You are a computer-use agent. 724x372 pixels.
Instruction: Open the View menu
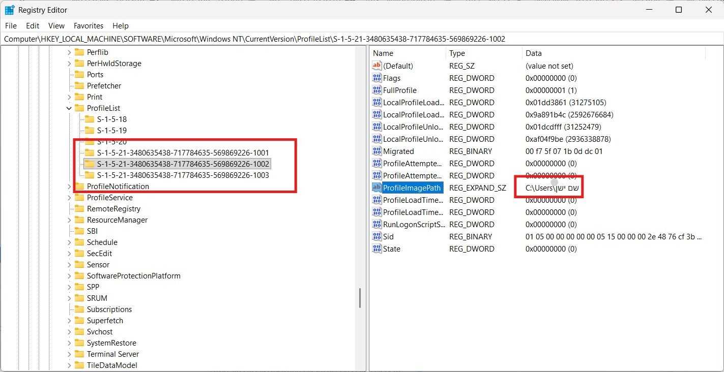[x=56, y=25]
